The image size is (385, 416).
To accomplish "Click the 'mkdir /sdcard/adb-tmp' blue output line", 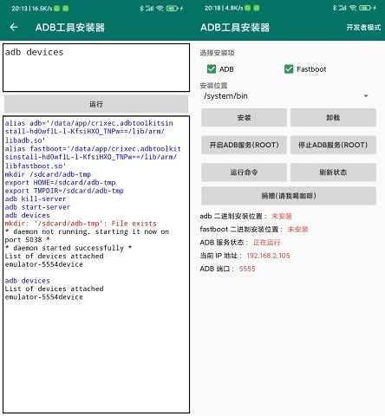I will pyautogui.click(x=48, y=174).
